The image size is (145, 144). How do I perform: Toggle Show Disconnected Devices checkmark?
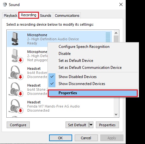tap(52, 84)
